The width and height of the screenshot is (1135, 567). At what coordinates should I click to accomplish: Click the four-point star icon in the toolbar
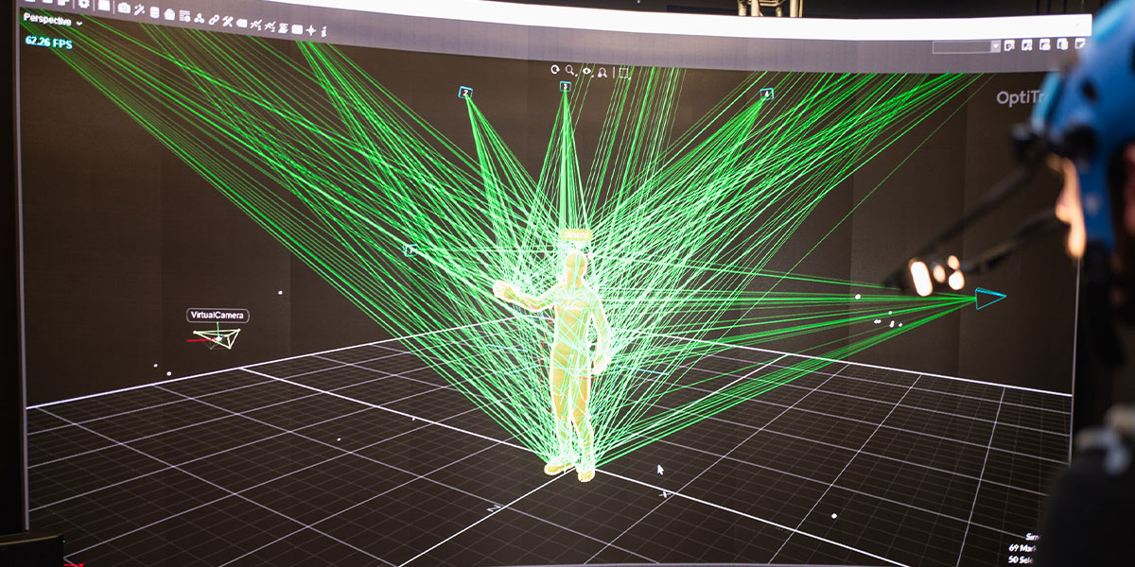310,30
